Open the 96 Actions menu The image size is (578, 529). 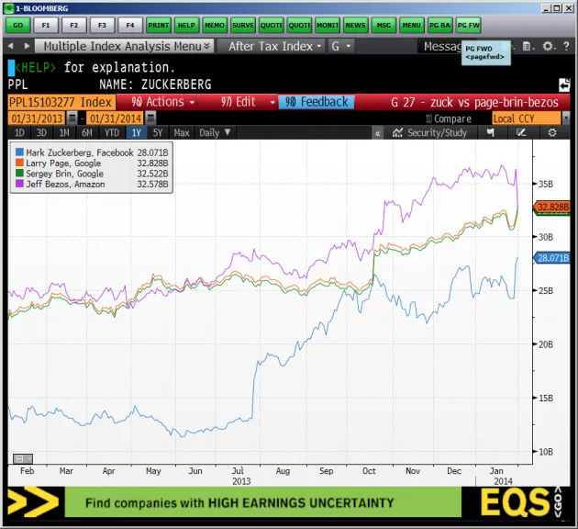point(162,102)
